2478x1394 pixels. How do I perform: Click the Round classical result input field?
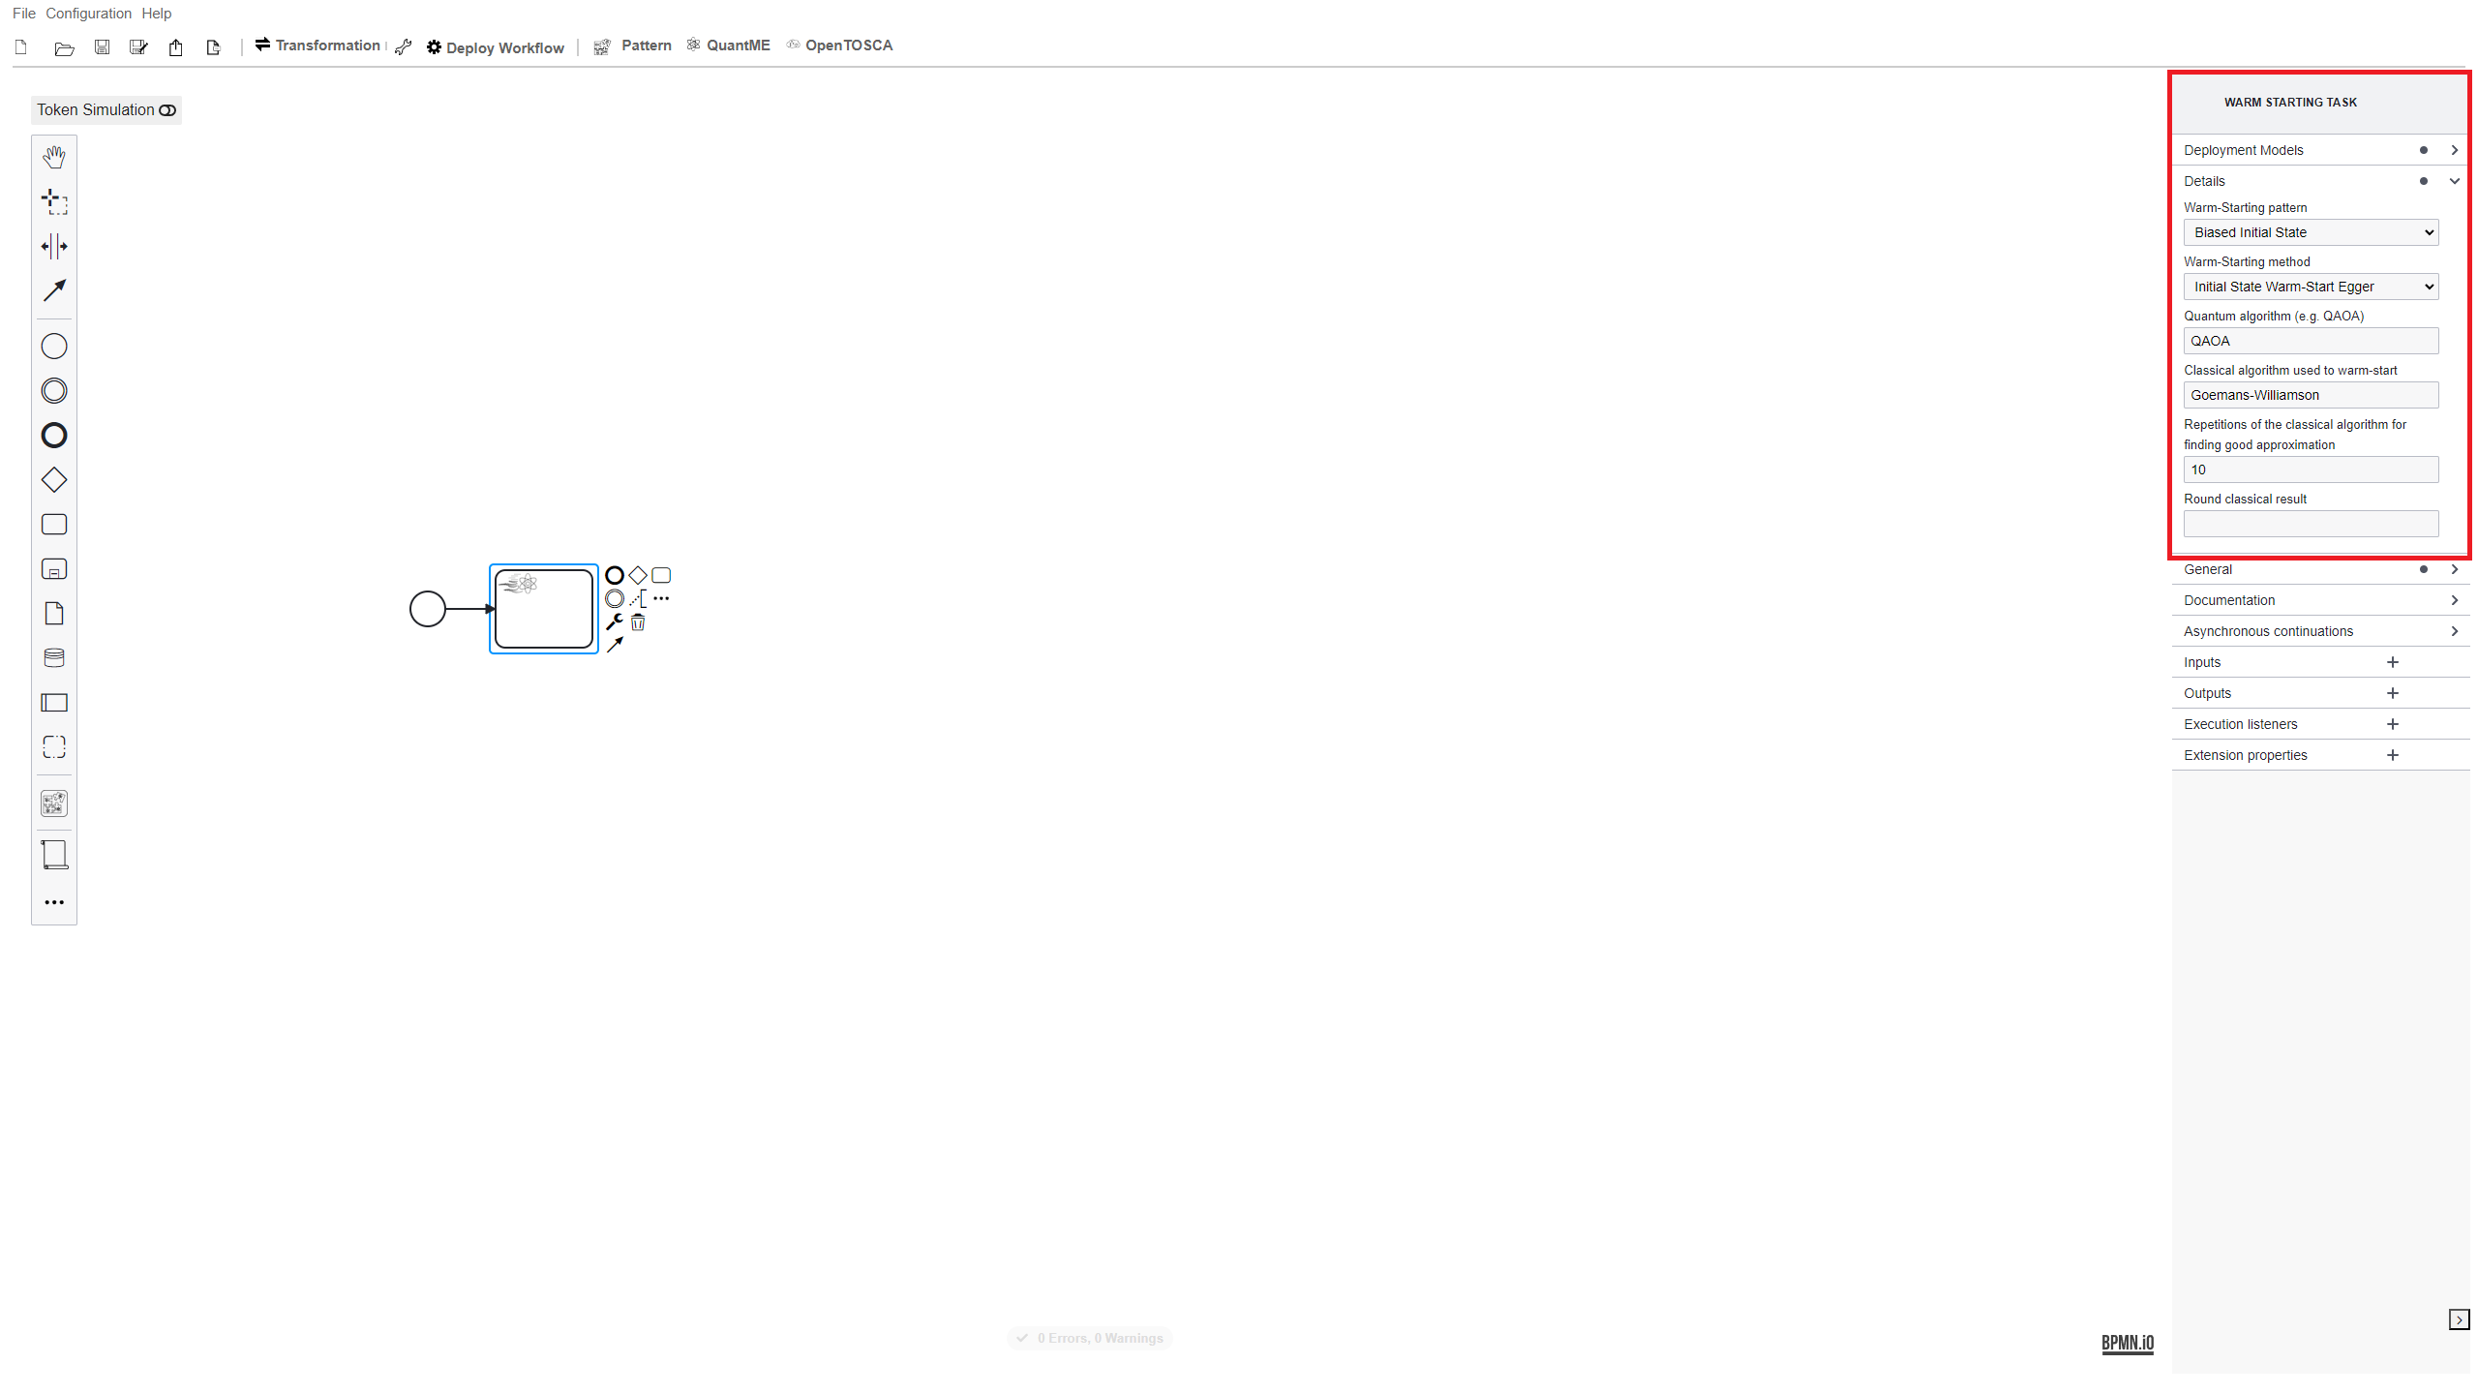pos(2312,523)
